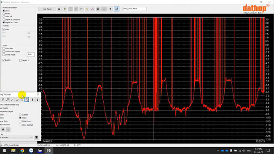Open the Windows Start menu

(4, 151)
